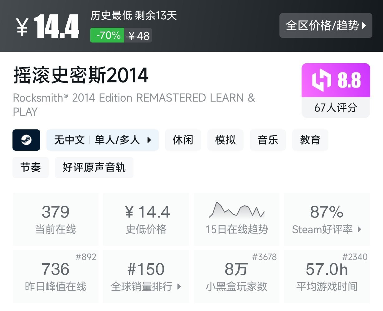View the 67人评分 rating count
Screen dimensions: 383x311
click(336, 108)
